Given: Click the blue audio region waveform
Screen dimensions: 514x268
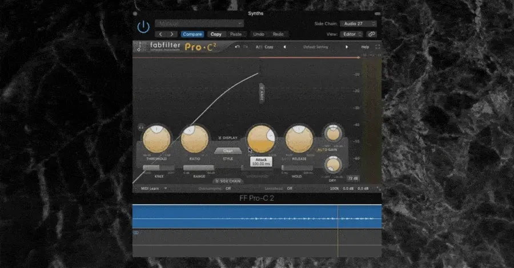Looking at the screenshot, I should point(256,216).
